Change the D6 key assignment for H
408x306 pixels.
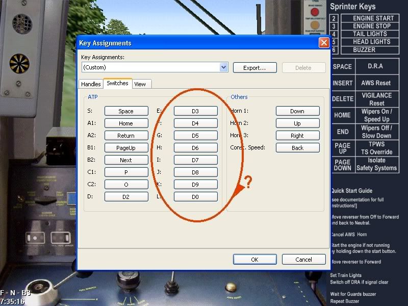(x=195, y=148)
